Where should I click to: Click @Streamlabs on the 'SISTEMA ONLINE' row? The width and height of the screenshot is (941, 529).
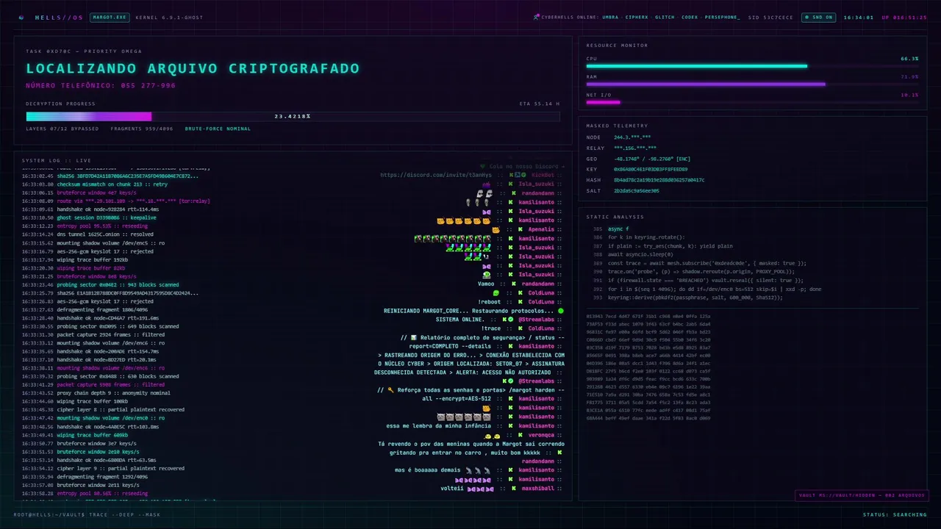pos(537,320)
